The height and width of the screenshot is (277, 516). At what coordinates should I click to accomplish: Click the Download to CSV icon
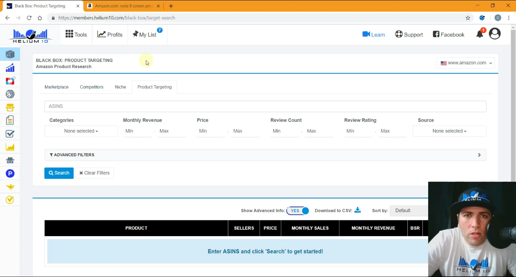tap(357, 210)
